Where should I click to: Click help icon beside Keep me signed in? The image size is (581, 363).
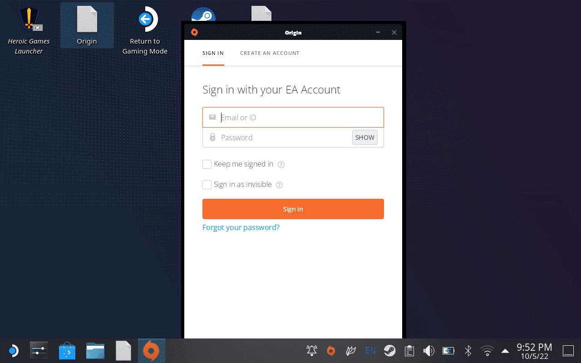(281, 165)
